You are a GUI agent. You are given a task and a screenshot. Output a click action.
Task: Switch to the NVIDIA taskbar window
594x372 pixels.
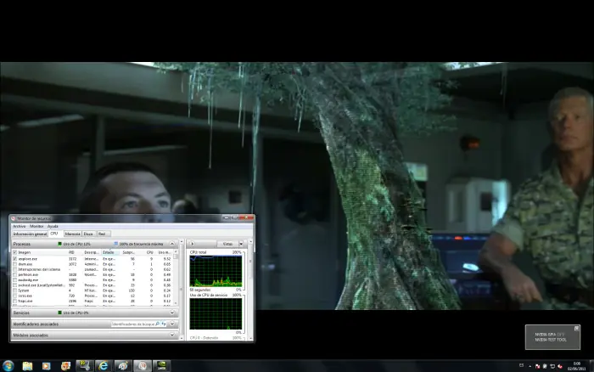[161, 366]
